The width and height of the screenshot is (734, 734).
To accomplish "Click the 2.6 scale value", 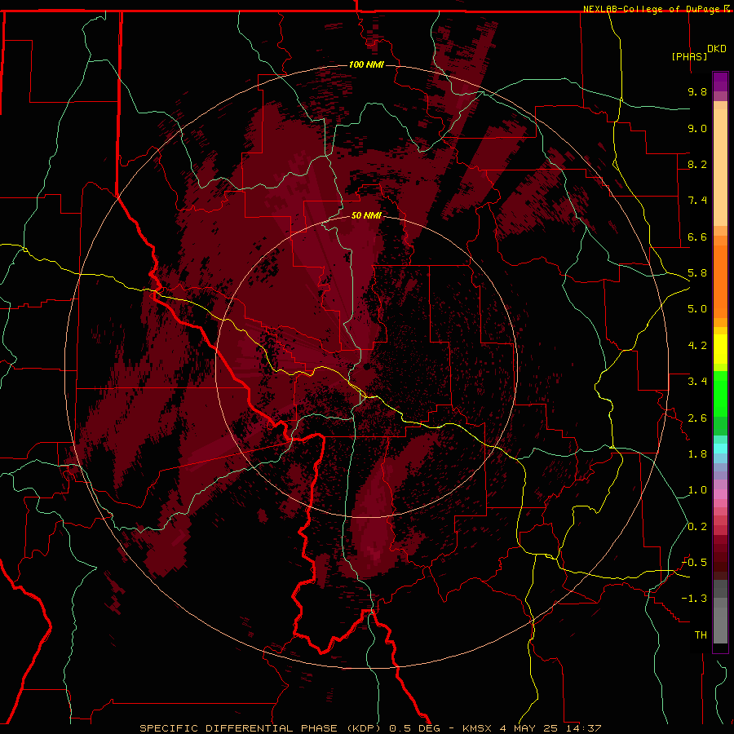I will (x=697, y=418).
